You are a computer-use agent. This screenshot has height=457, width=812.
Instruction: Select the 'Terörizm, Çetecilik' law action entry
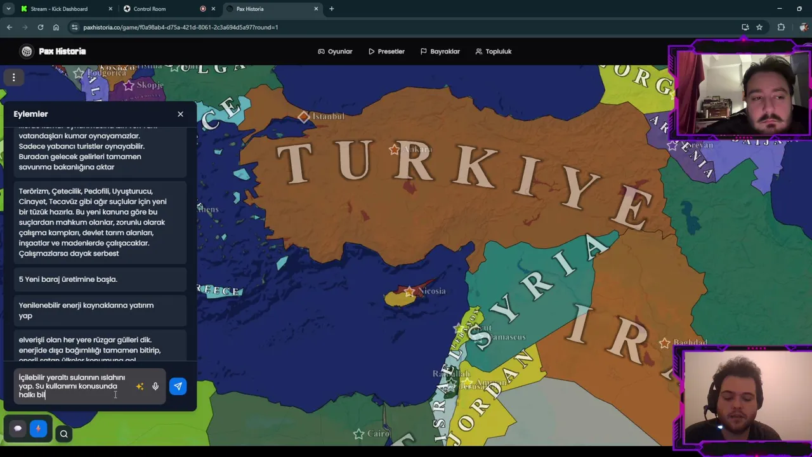[x=100, y=222]
